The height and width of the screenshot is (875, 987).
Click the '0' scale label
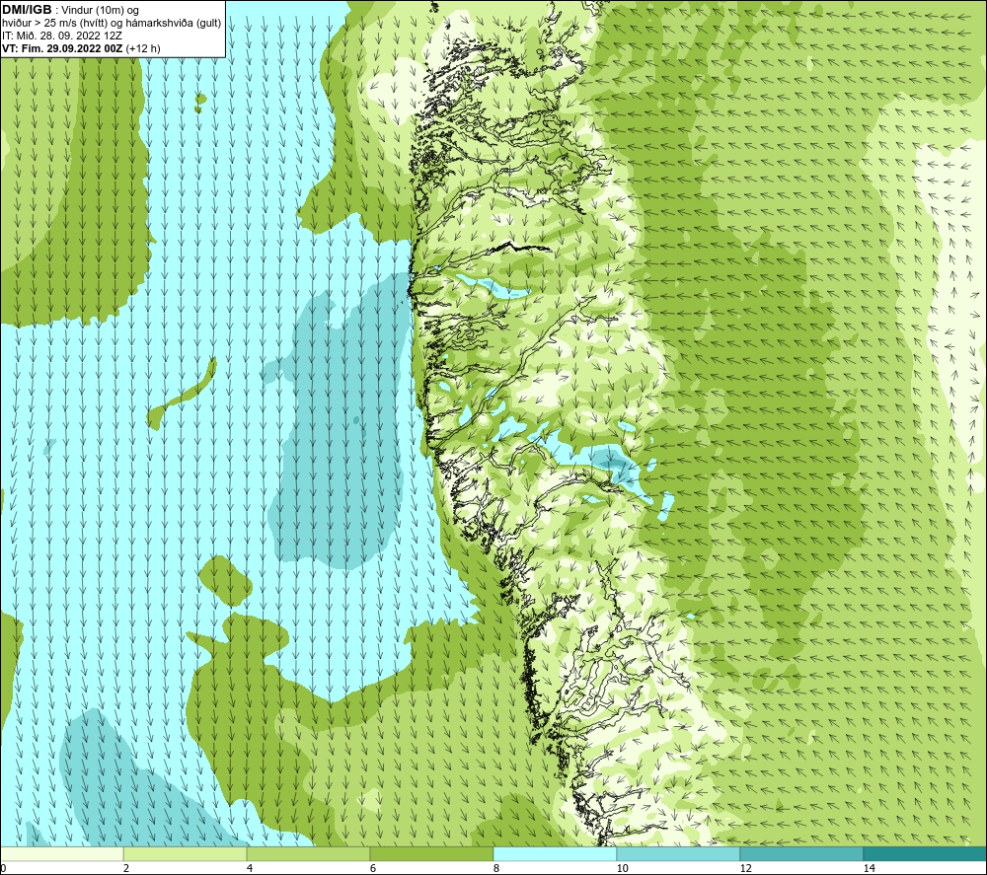tap(4, 868)
